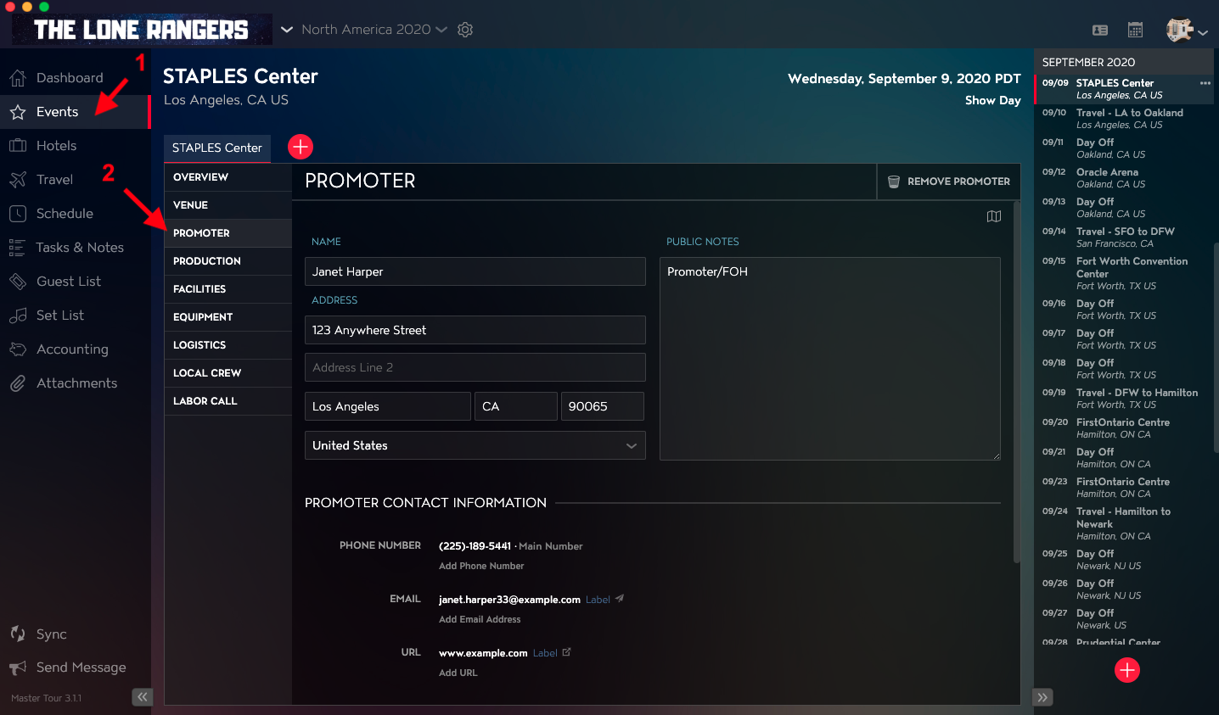The height and width of the screenshot is (715, 1219).
Task: Select the OVERVIEW tab
Action: click(228, 177)
